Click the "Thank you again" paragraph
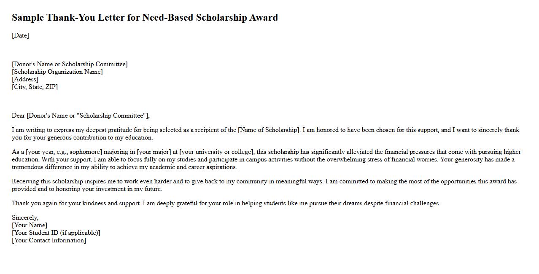The height and width of the screenshot is (274, 539). [226, 203]
